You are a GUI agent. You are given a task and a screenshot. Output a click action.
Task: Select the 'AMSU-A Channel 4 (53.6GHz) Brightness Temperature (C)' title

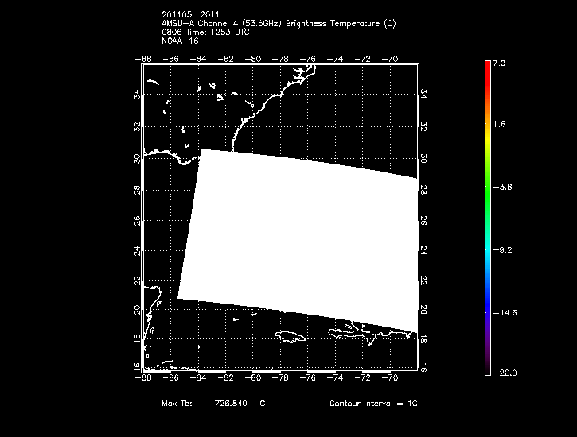279,24
